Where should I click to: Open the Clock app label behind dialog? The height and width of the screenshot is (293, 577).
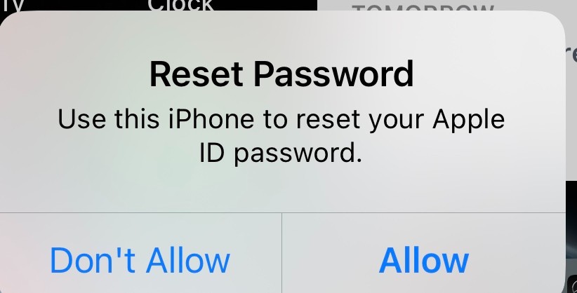tap(180, 5)
